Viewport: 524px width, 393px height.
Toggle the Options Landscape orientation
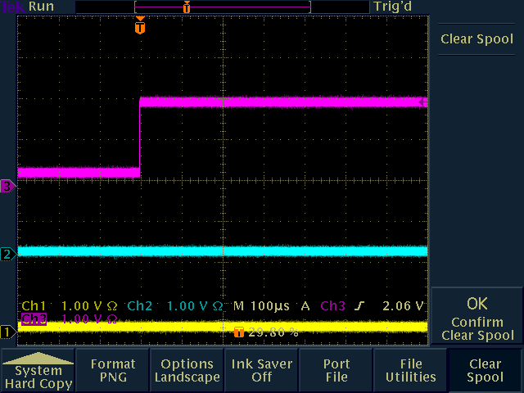[x=187, y=370]
